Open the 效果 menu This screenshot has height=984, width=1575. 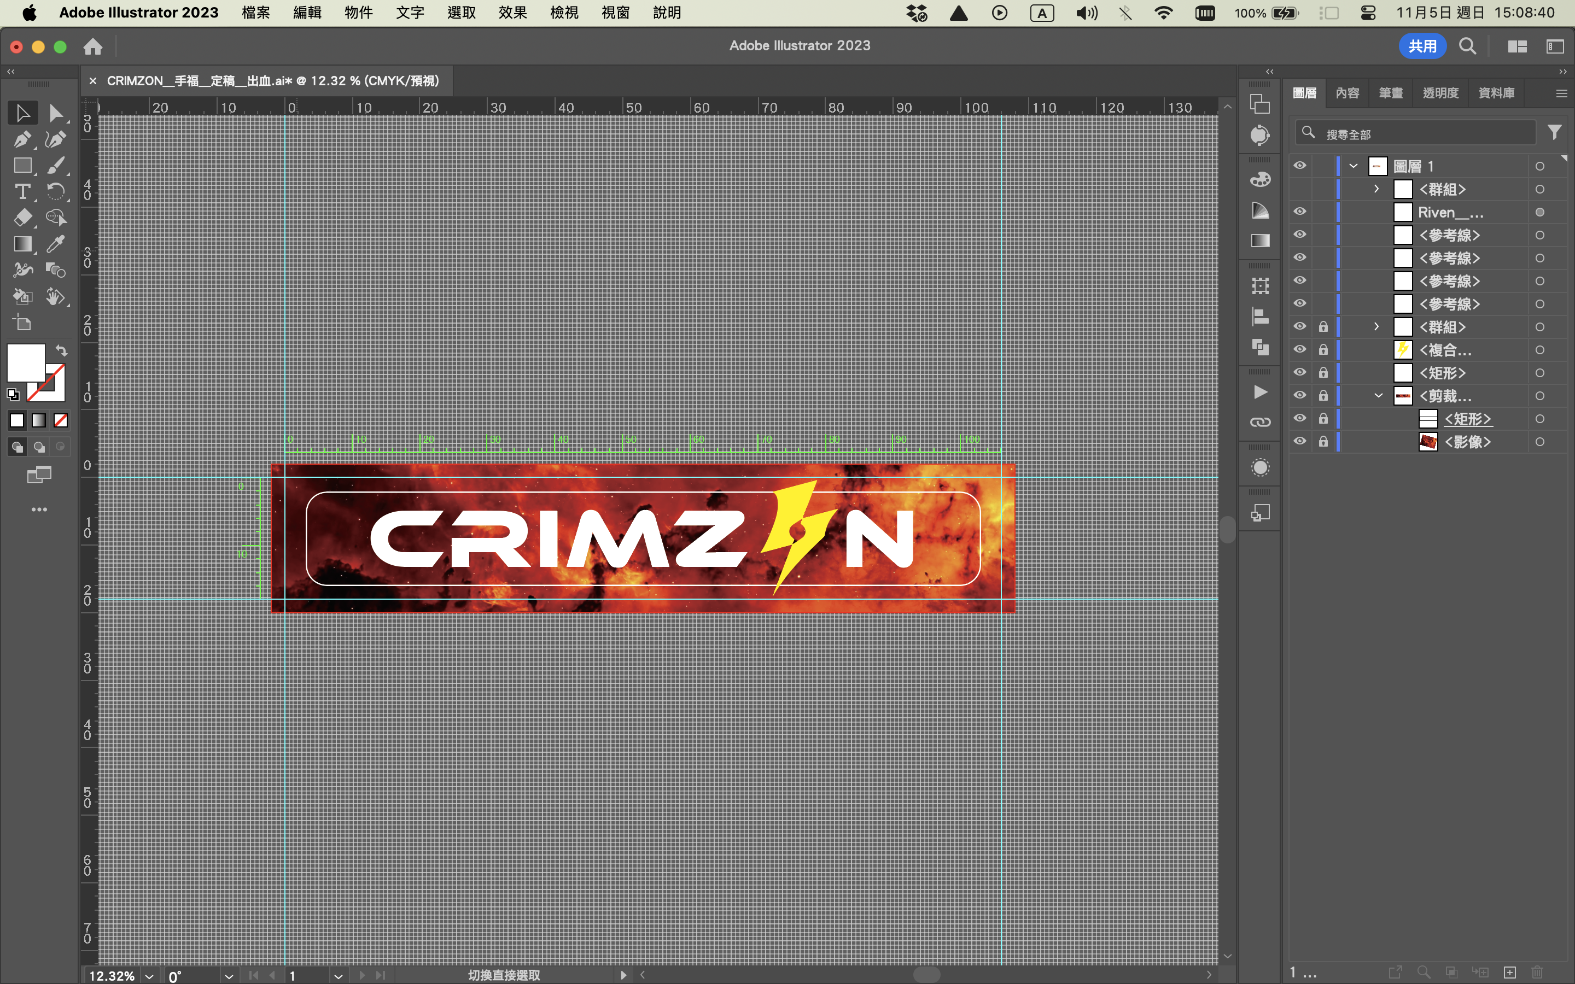point(513,13)
